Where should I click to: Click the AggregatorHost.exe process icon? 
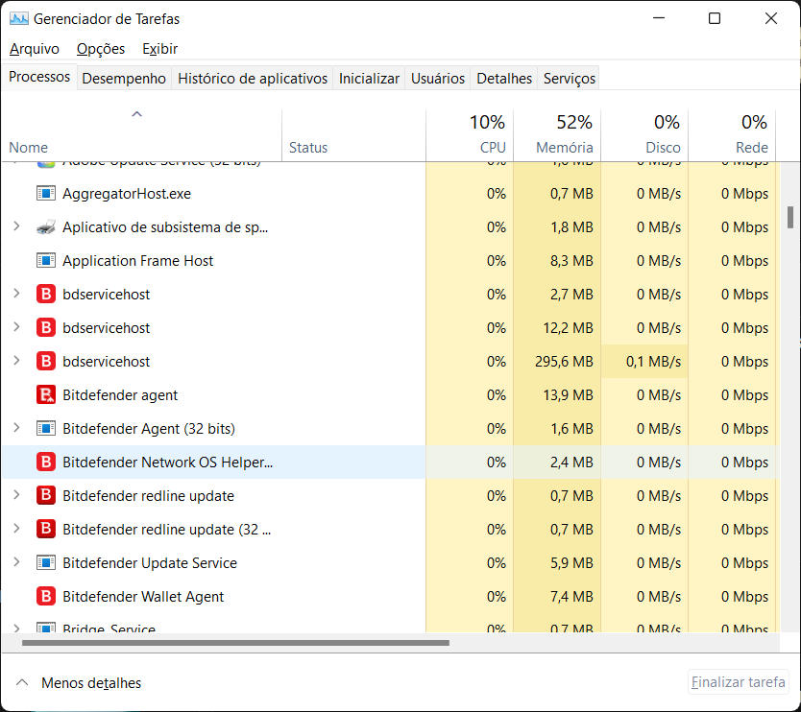click(x=46, y=194)
